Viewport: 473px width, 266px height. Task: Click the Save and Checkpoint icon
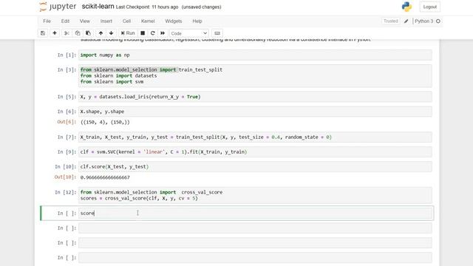[43, 33]
